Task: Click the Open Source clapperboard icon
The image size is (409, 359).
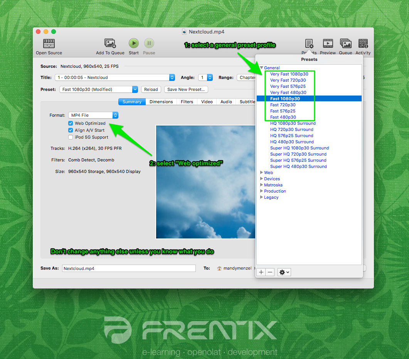Action: click(x=49, y=43)
